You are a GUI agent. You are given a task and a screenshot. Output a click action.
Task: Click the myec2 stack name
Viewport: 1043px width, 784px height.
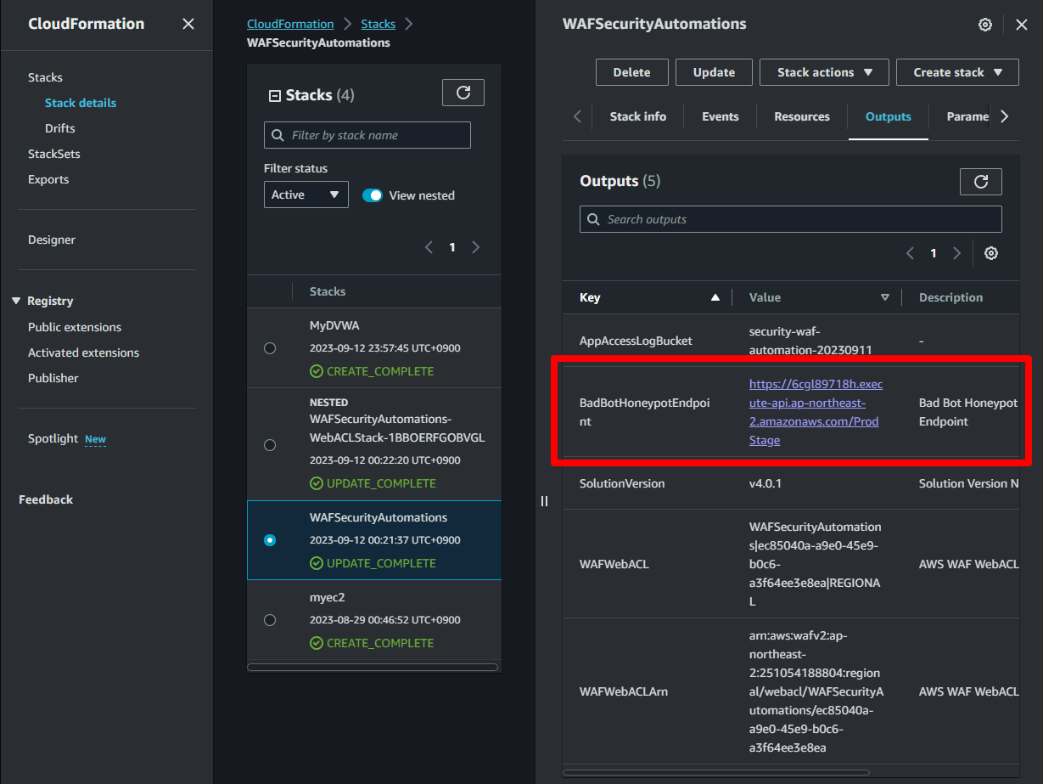(328, 597)
